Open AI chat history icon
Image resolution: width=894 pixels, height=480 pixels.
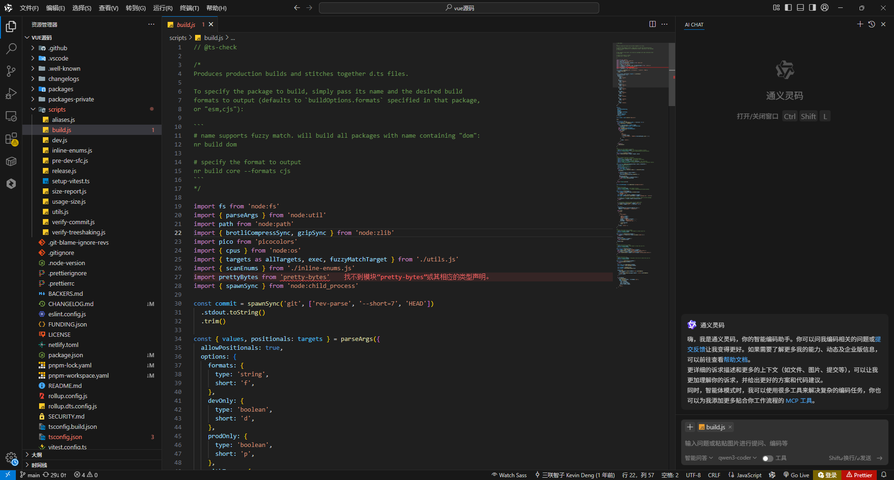(x=872, y=24)
